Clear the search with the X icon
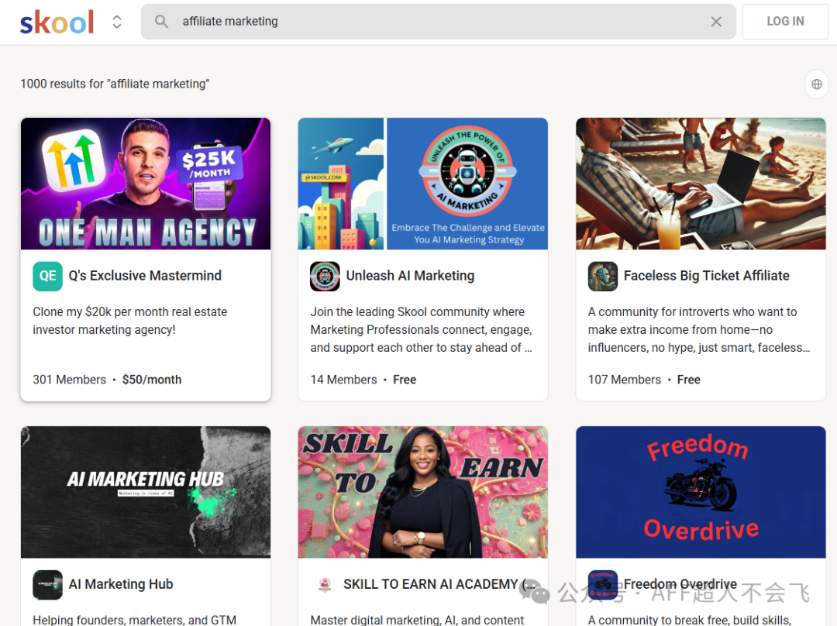837x626 pixels. click(x=716, y=22)
